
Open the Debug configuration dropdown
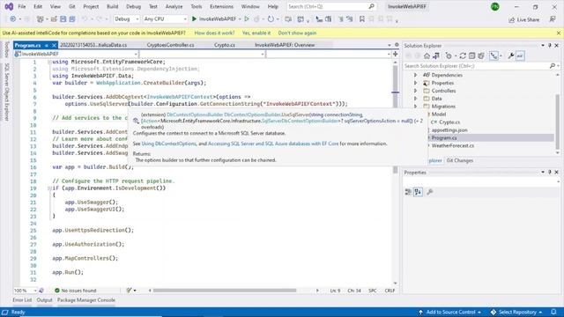click(127, 19)
